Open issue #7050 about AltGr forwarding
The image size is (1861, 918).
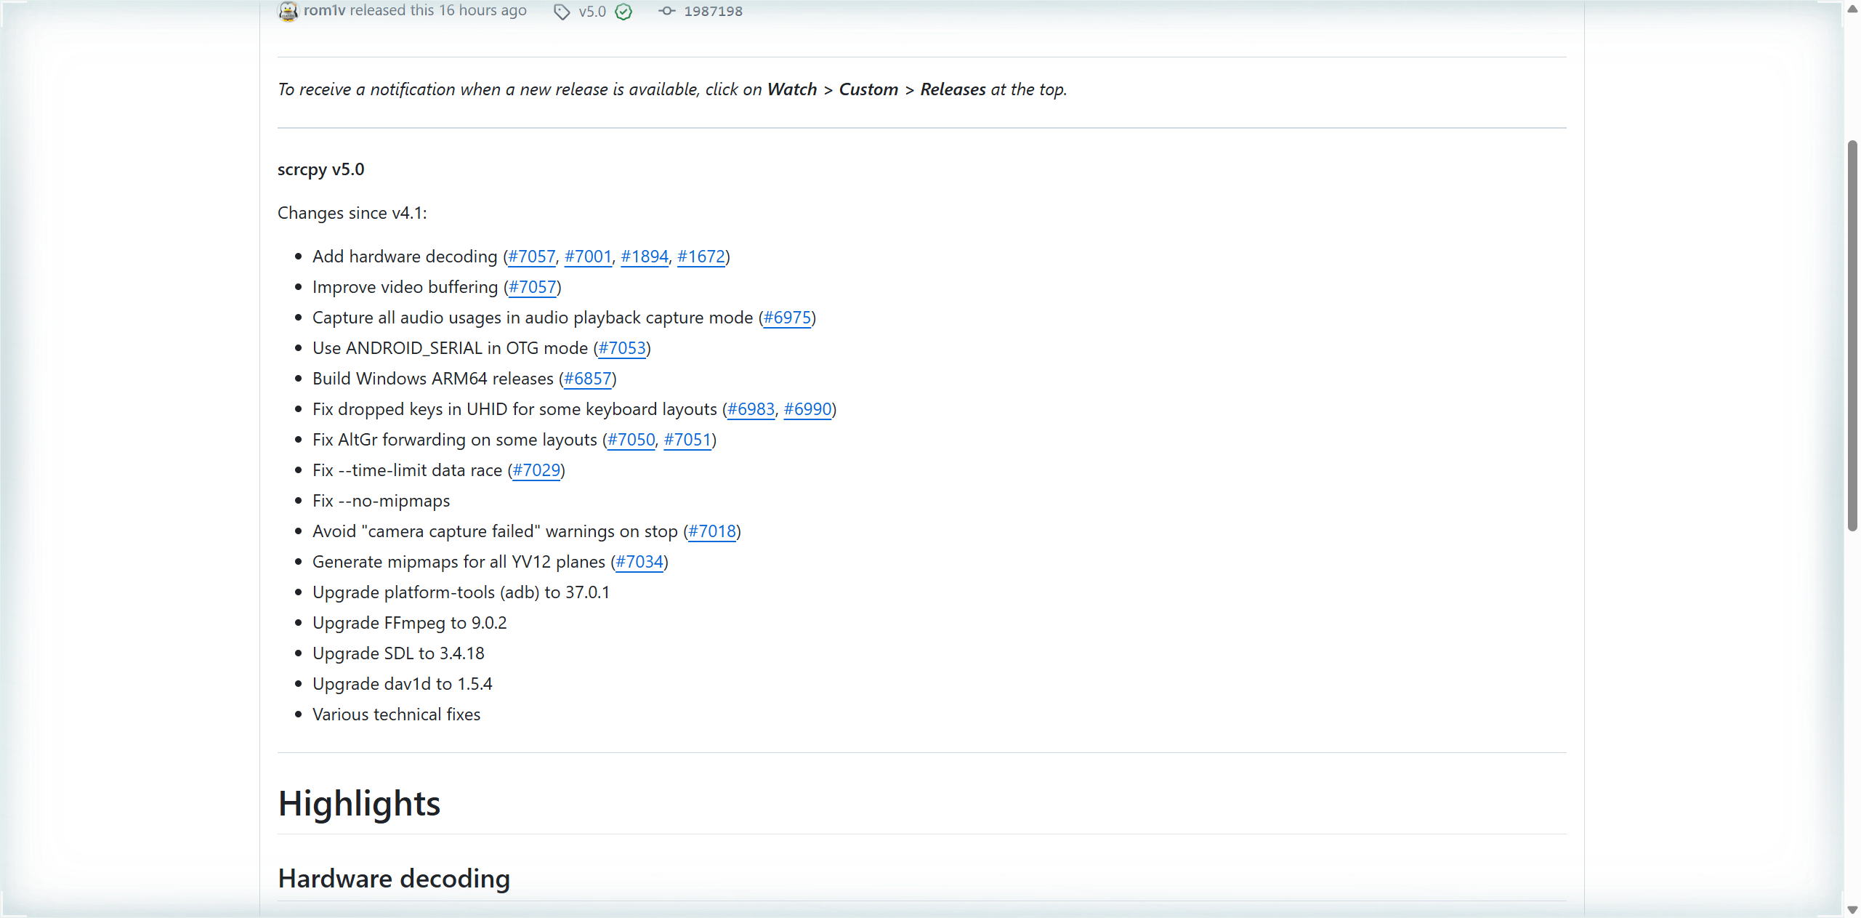(x=631, y=440)
